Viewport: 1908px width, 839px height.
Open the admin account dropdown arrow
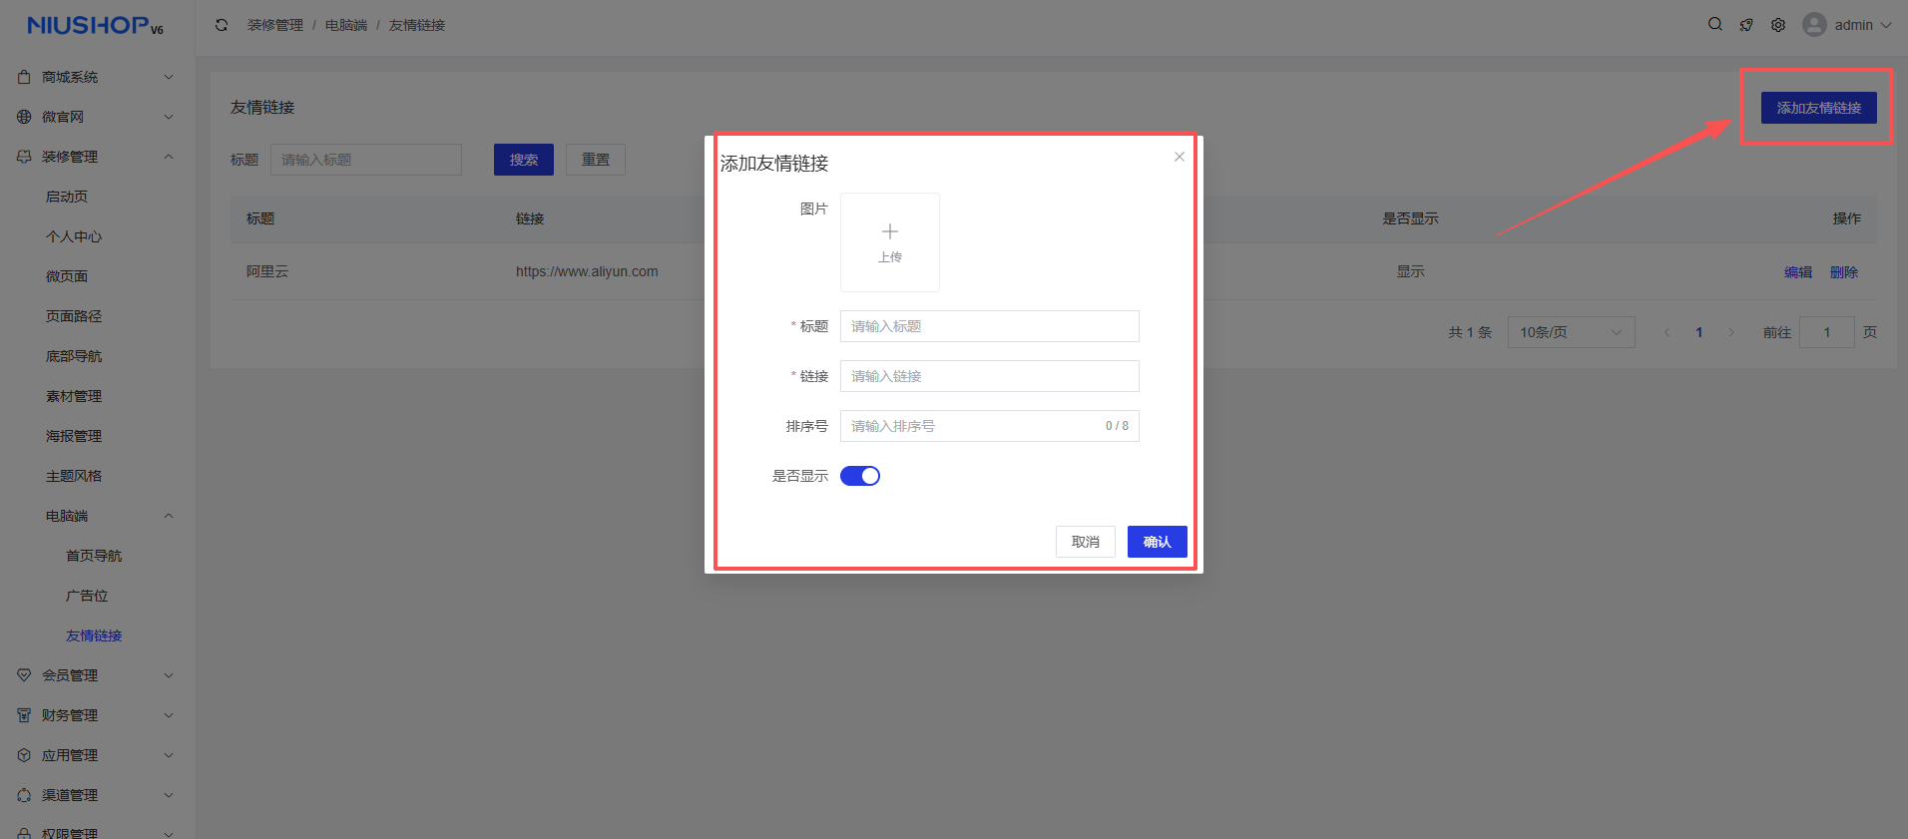1886,25
